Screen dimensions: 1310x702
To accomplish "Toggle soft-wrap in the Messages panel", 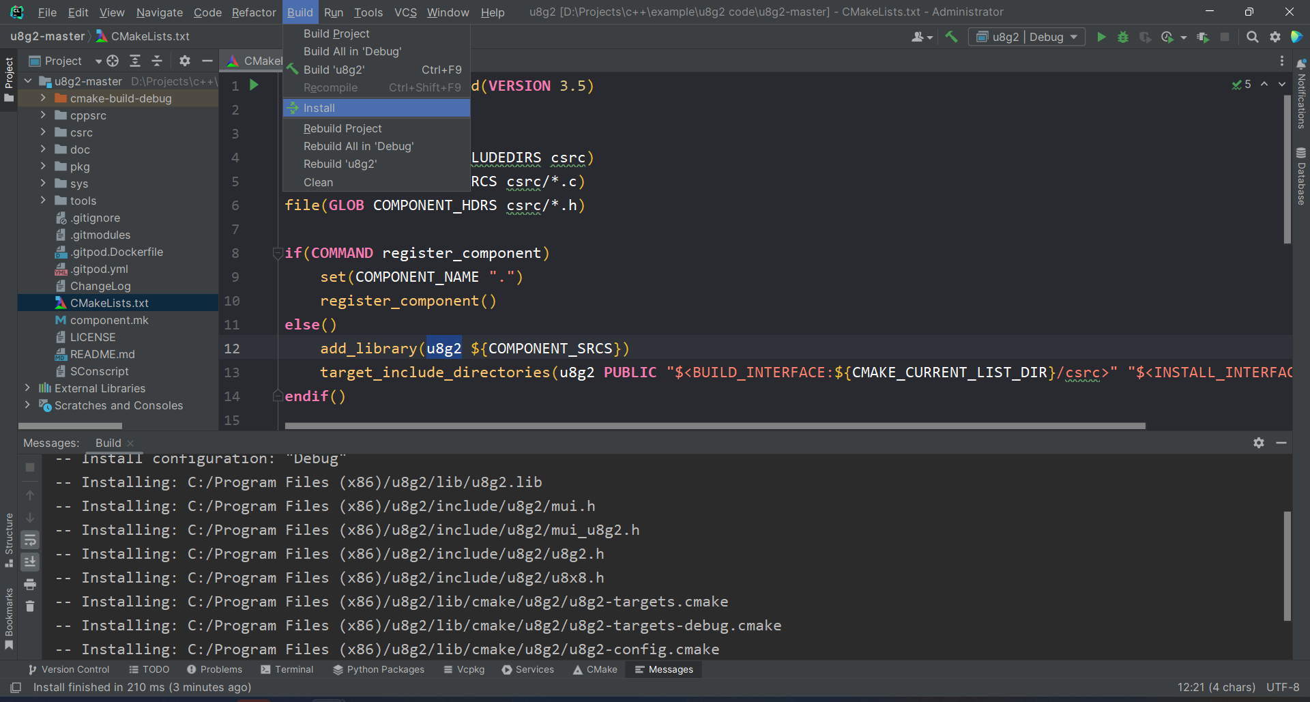I will coord(30,540).
